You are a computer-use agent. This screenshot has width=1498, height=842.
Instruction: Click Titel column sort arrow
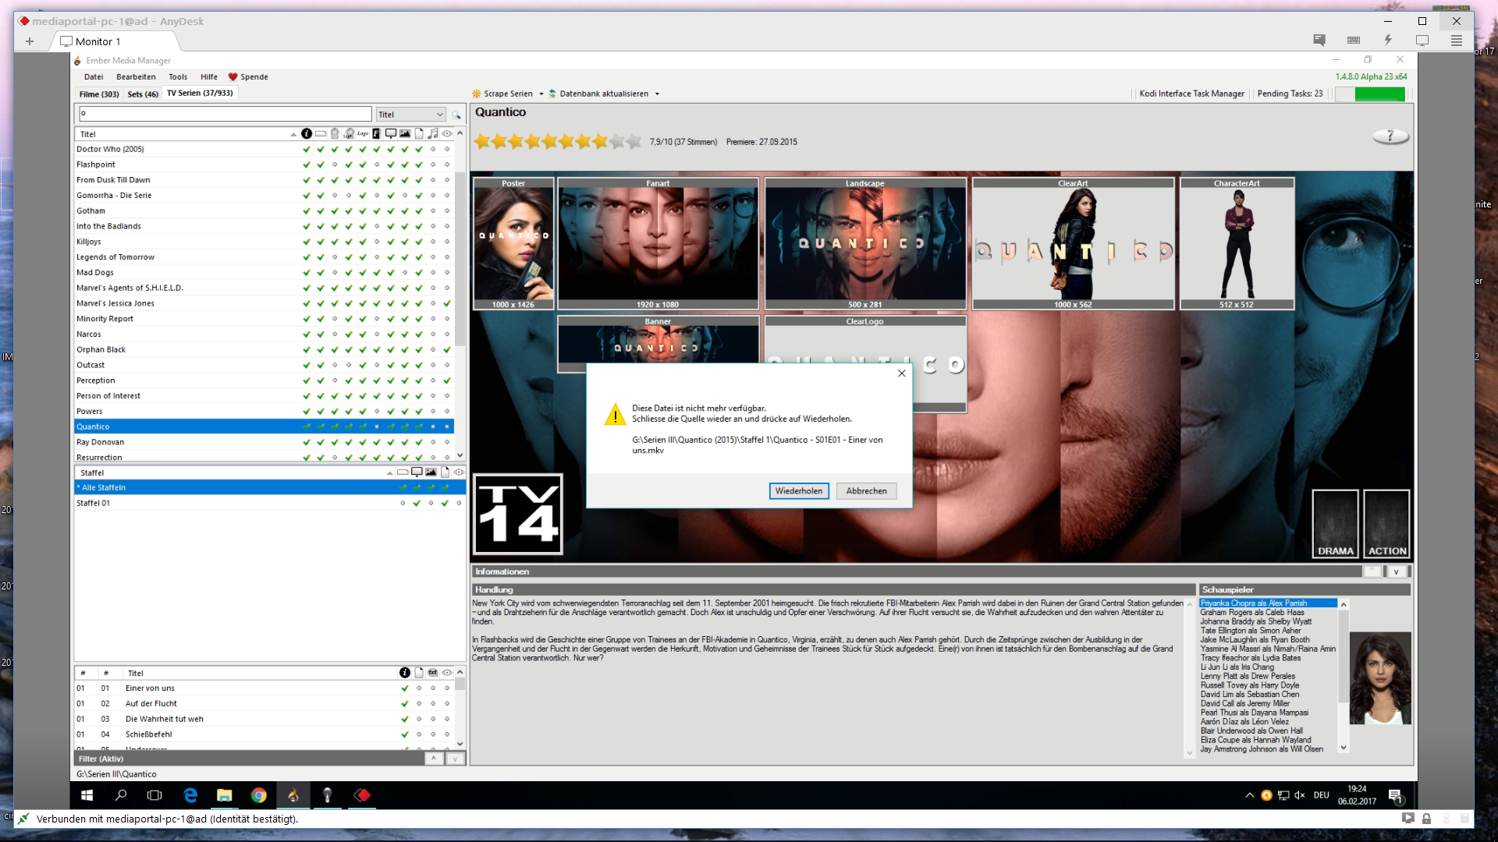pos(293,134)
